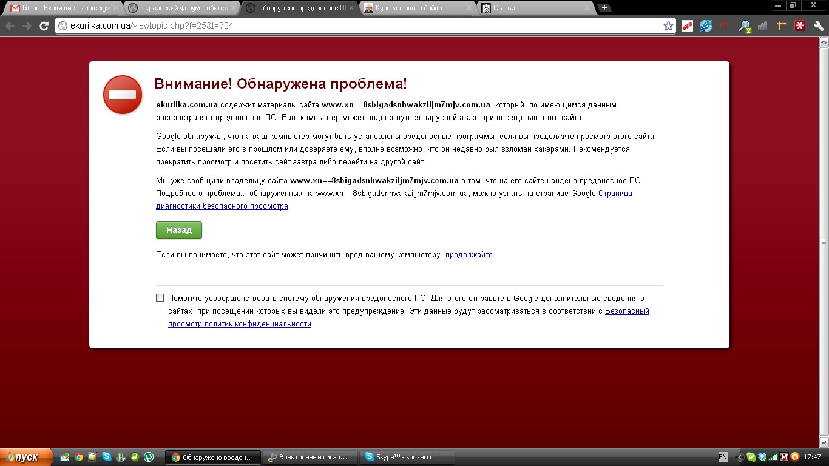This screenshot has width=829, height=466.
Task: Close the Gmail tab
Action: click(x=115, y=8)
